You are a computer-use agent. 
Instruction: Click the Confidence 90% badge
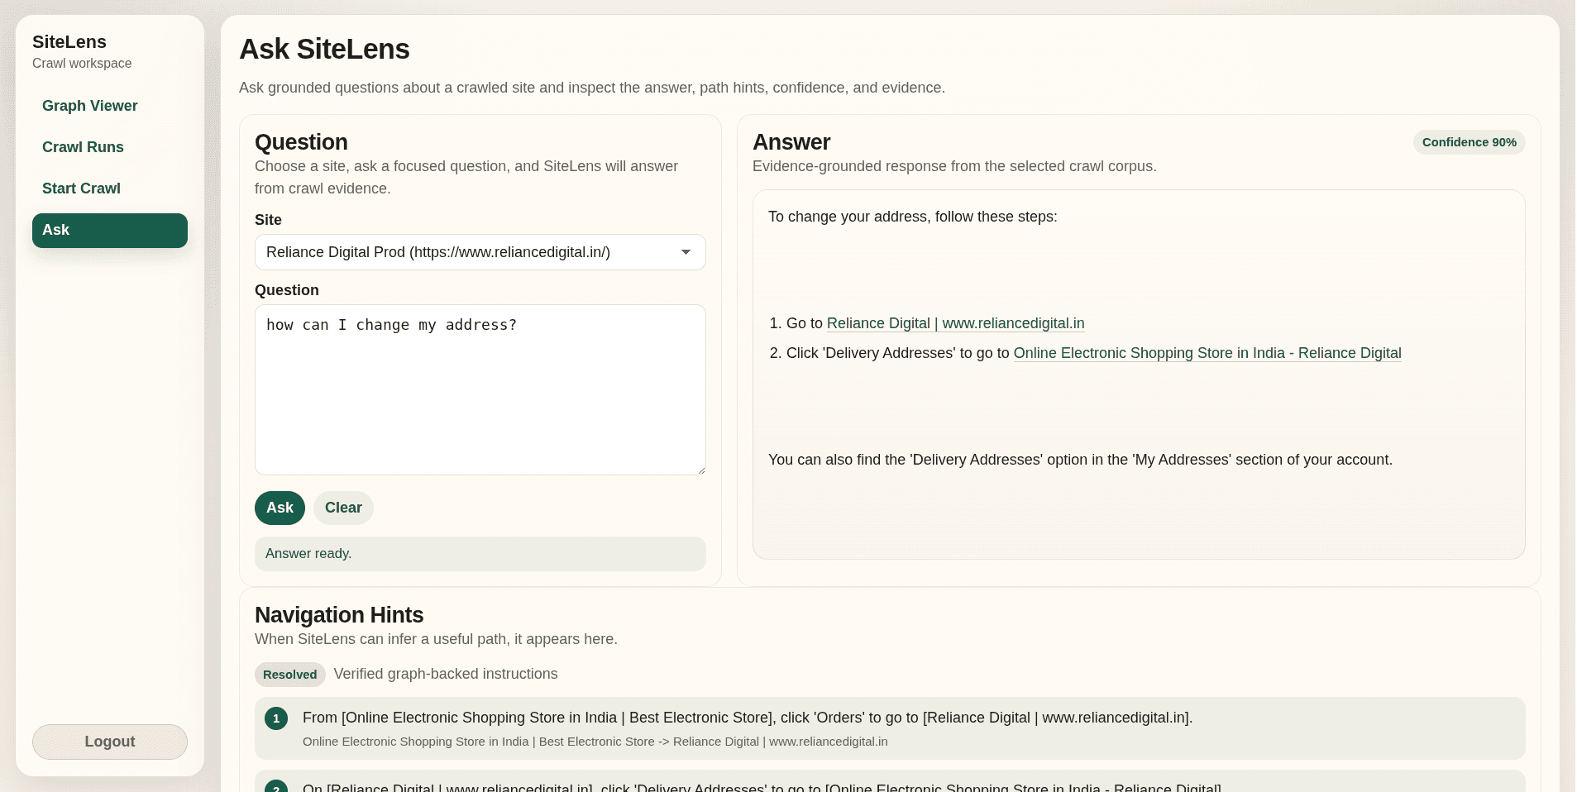pos(1469,142)
